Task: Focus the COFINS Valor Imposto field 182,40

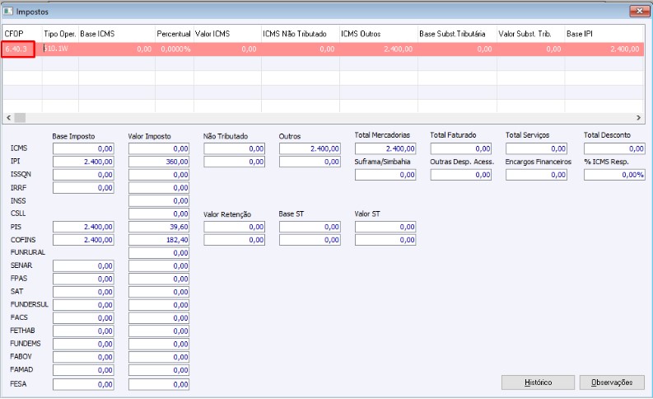Action: 159,240
